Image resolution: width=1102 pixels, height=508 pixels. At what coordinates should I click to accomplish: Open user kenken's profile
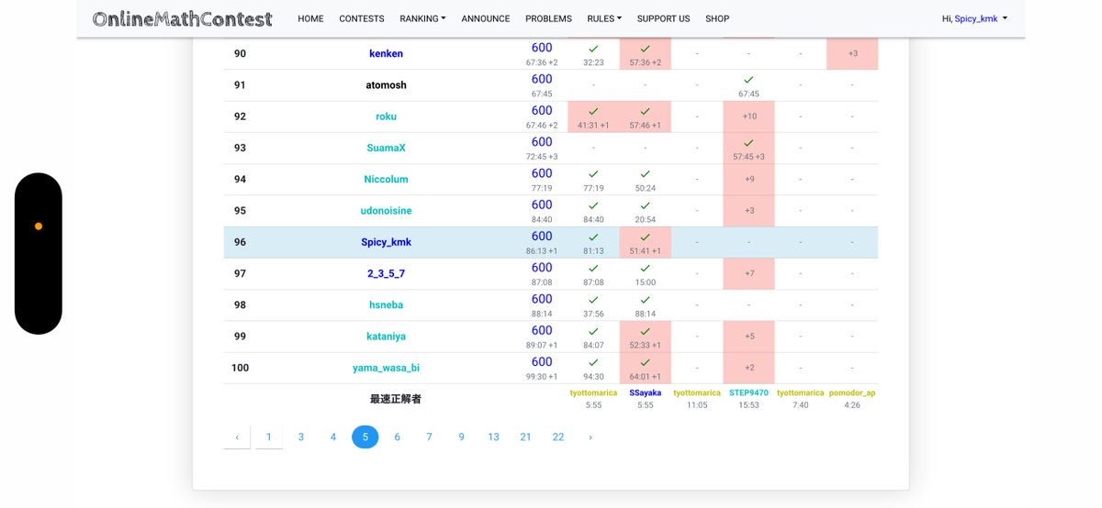[386, 53]
